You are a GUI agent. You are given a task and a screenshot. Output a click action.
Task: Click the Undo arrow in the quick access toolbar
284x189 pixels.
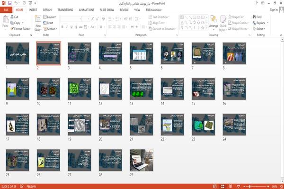click(16, 3)
